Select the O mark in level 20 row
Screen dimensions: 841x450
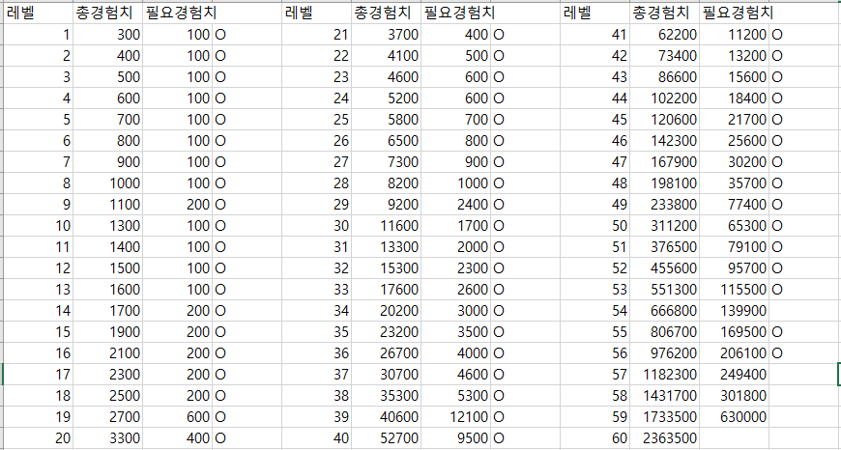(x=220, y=437)
